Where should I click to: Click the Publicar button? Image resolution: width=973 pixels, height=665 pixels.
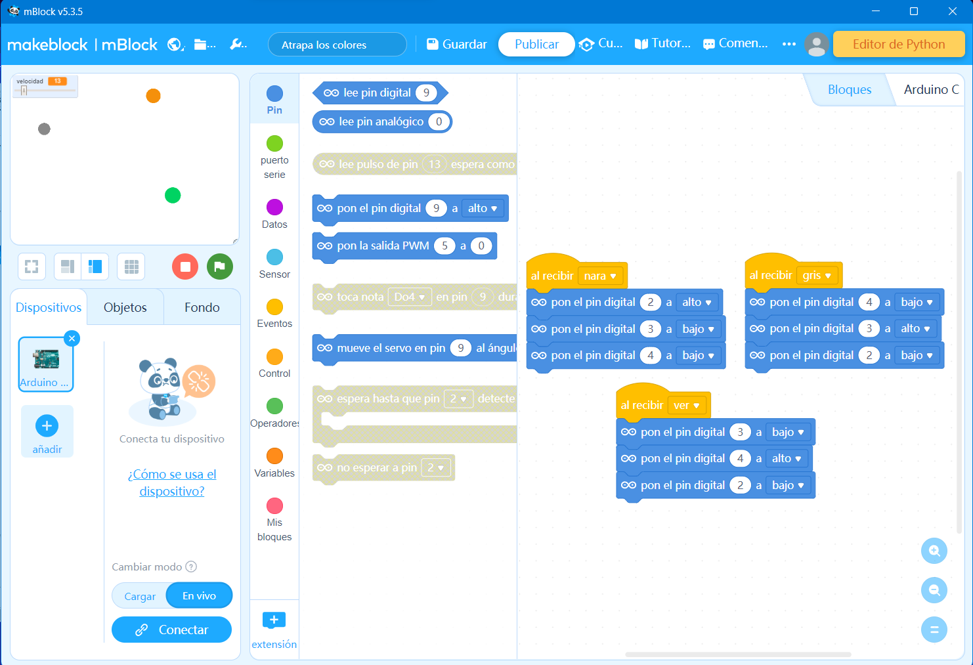pos(536,44)
